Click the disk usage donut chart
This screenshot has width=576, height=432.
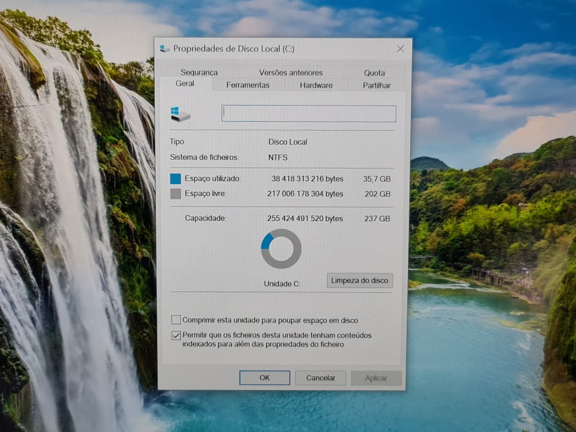[281, 249]
